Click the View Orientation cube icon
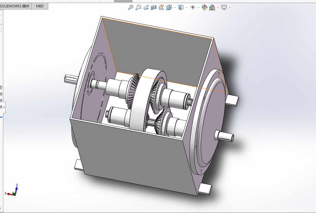 (169, 8)
